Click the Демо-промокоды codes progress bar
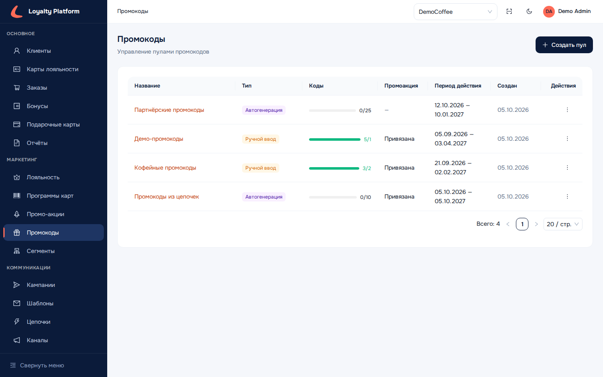 [x=335, y=139]
